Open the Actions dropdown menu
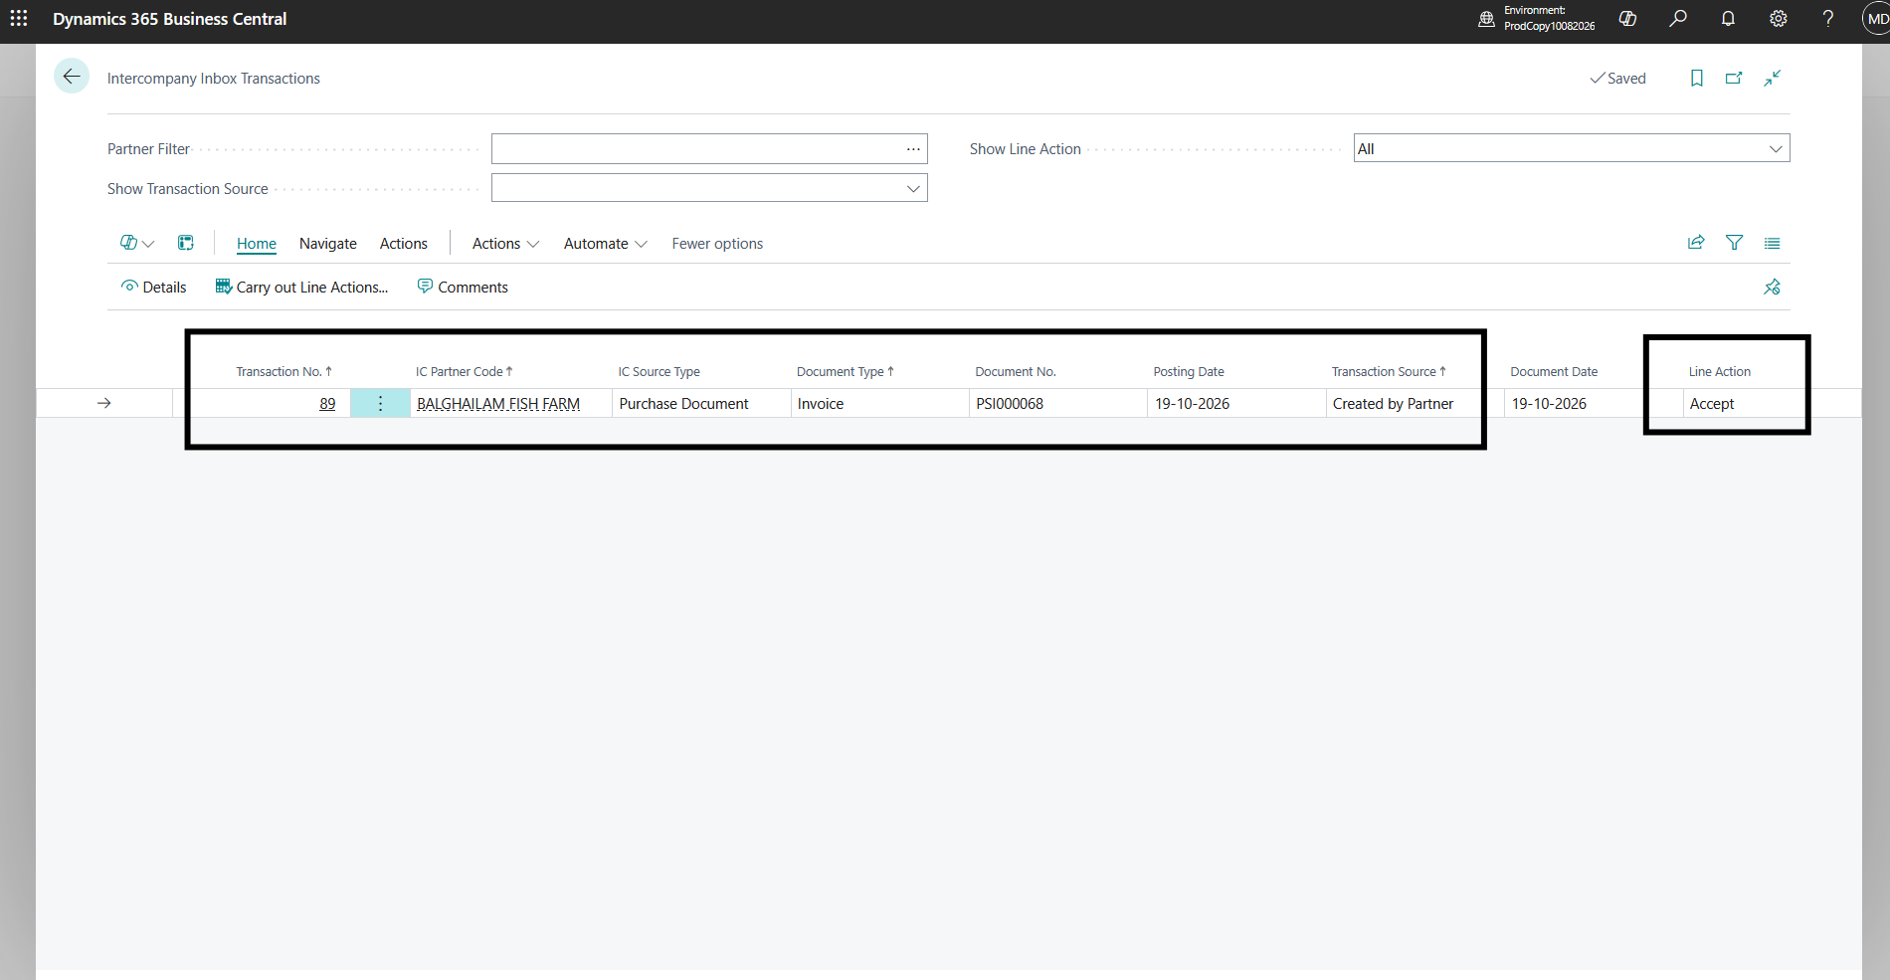 click(505, 244)
